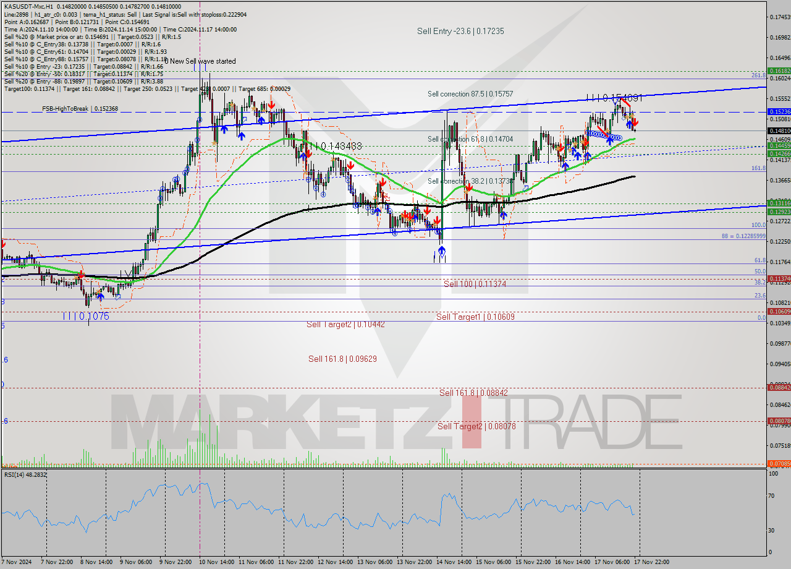This screenshot has height=569, width=791.
Task: Click the blue 0.15236 price tag
Action: click(779, 111)
